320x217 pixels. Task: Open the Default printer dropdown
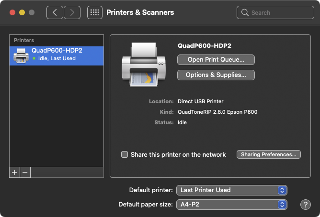232,190
